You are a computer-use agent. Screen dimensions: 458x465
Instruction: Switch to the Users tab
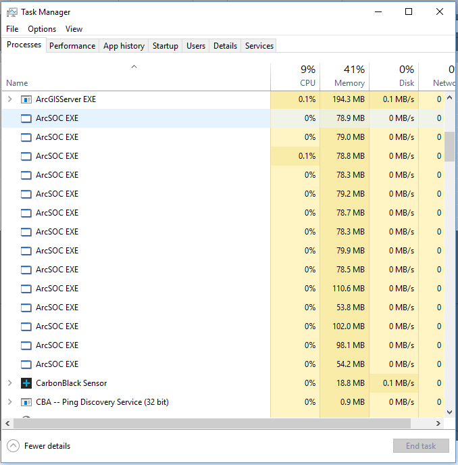point(196,46)
